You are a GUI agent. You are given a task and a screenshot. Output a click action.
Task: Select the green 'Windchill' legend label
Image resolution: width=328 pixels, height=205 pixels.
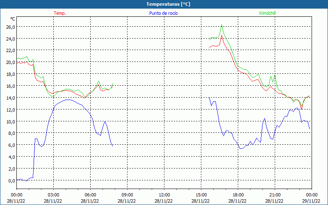(267, 13)
